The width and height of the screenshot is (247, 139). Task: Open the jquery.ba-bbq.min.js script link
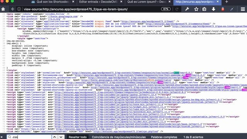[138, 100]
